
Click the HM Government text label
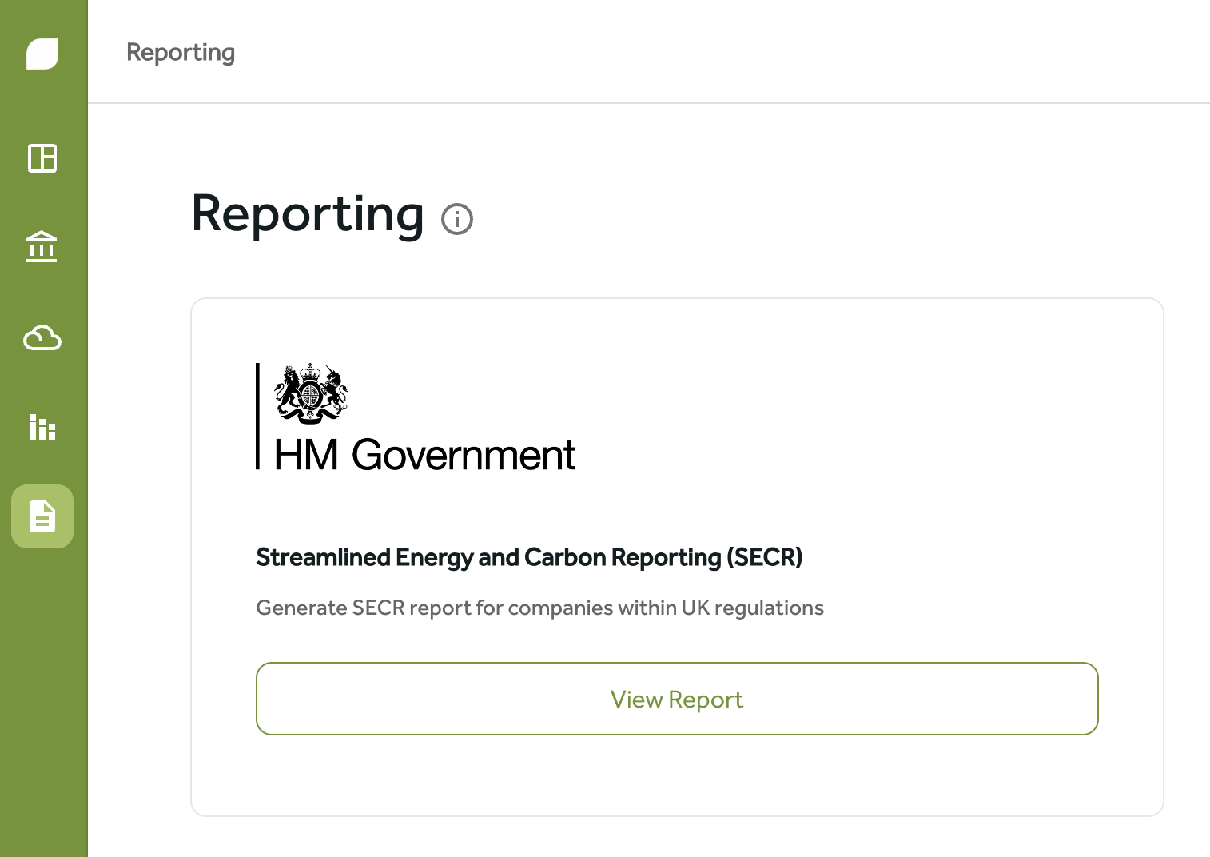pyautogui.click(x=425, y=457)
